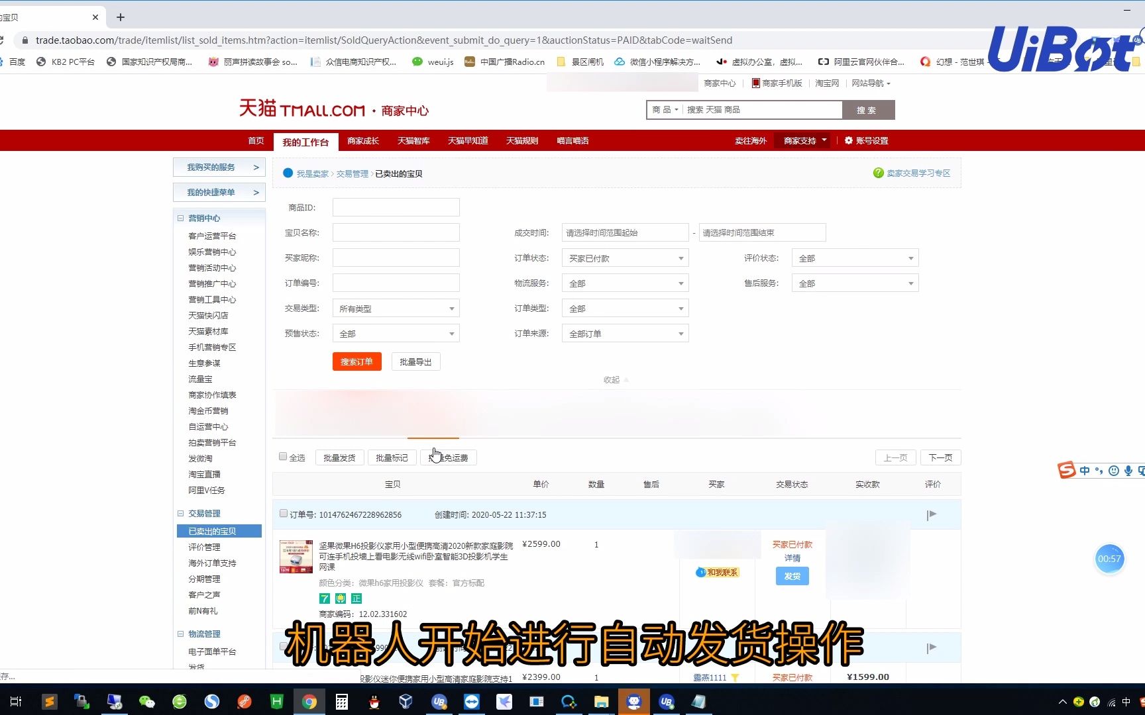Click the green 7-day service icon under product
Viewport: 1145px width, 715px height.
324,598
